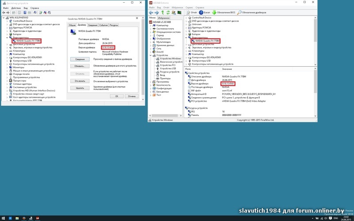354x221 pixels.
Task: Click the red-X uninstall device toolbar icon
Action: tap(45, 13)
